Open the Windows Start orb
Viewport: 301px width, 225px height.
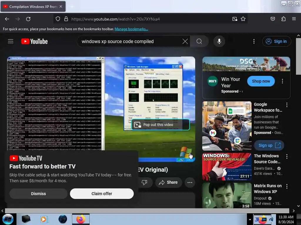coord(8,219)
